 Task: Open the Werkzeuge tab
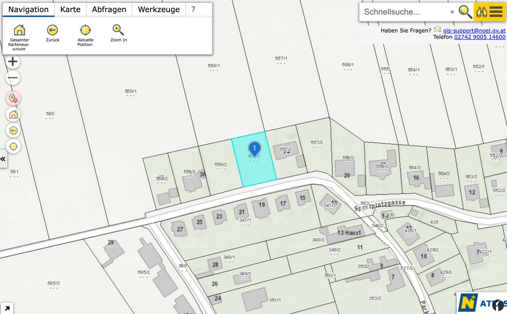[159, 10]
